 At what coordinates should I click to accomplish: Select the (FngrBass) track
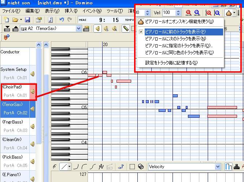15,126
